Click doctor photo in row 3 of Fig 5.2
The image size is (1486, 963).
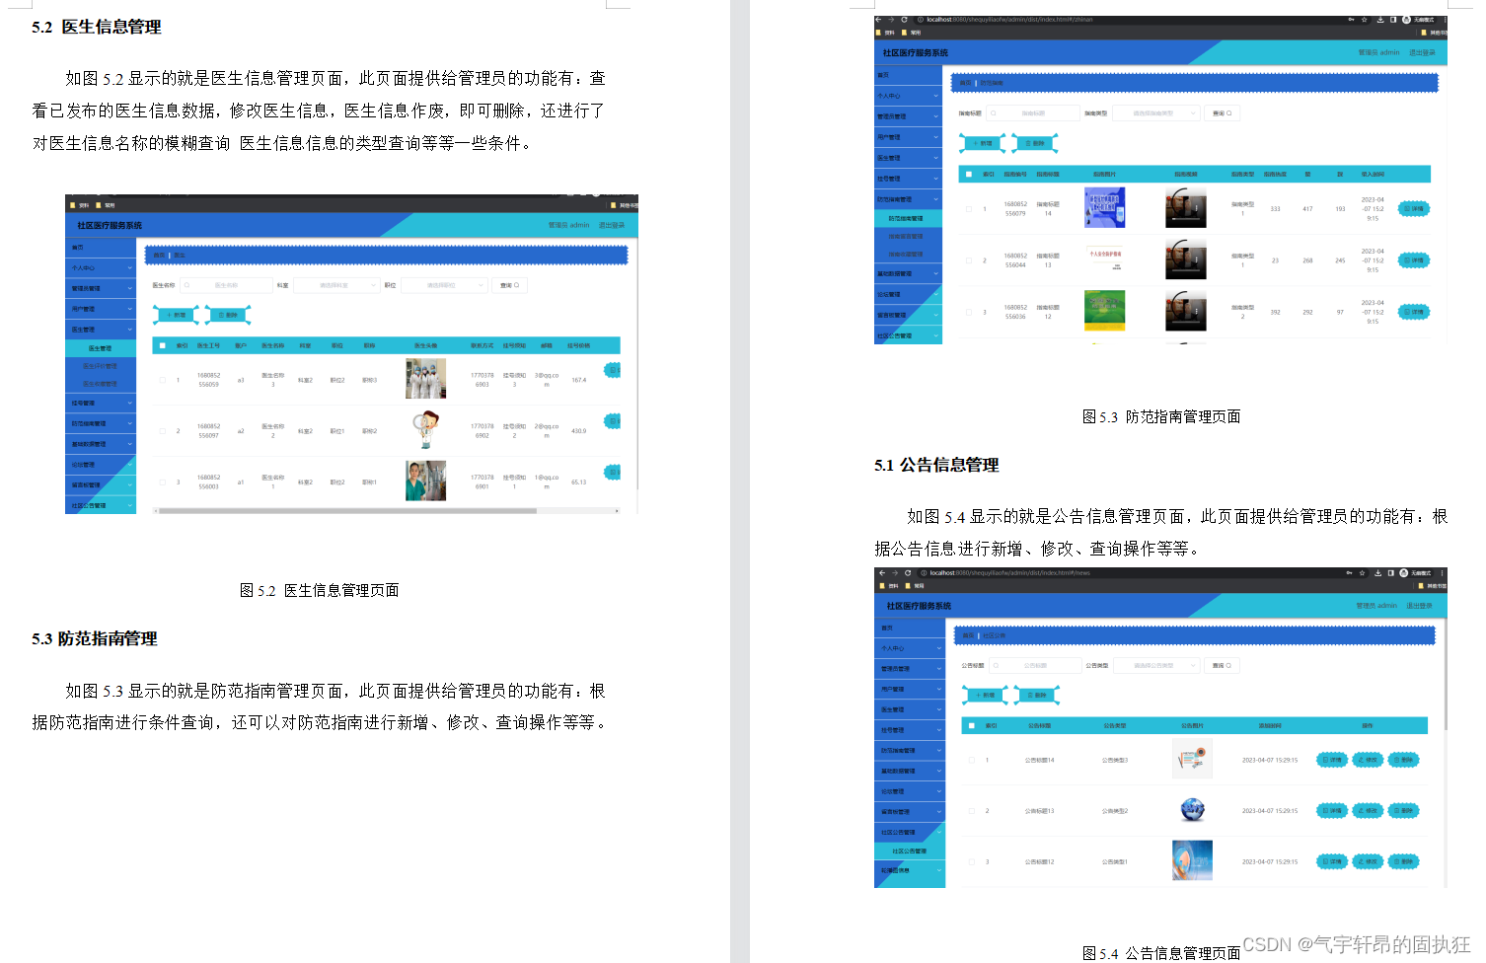425,481
